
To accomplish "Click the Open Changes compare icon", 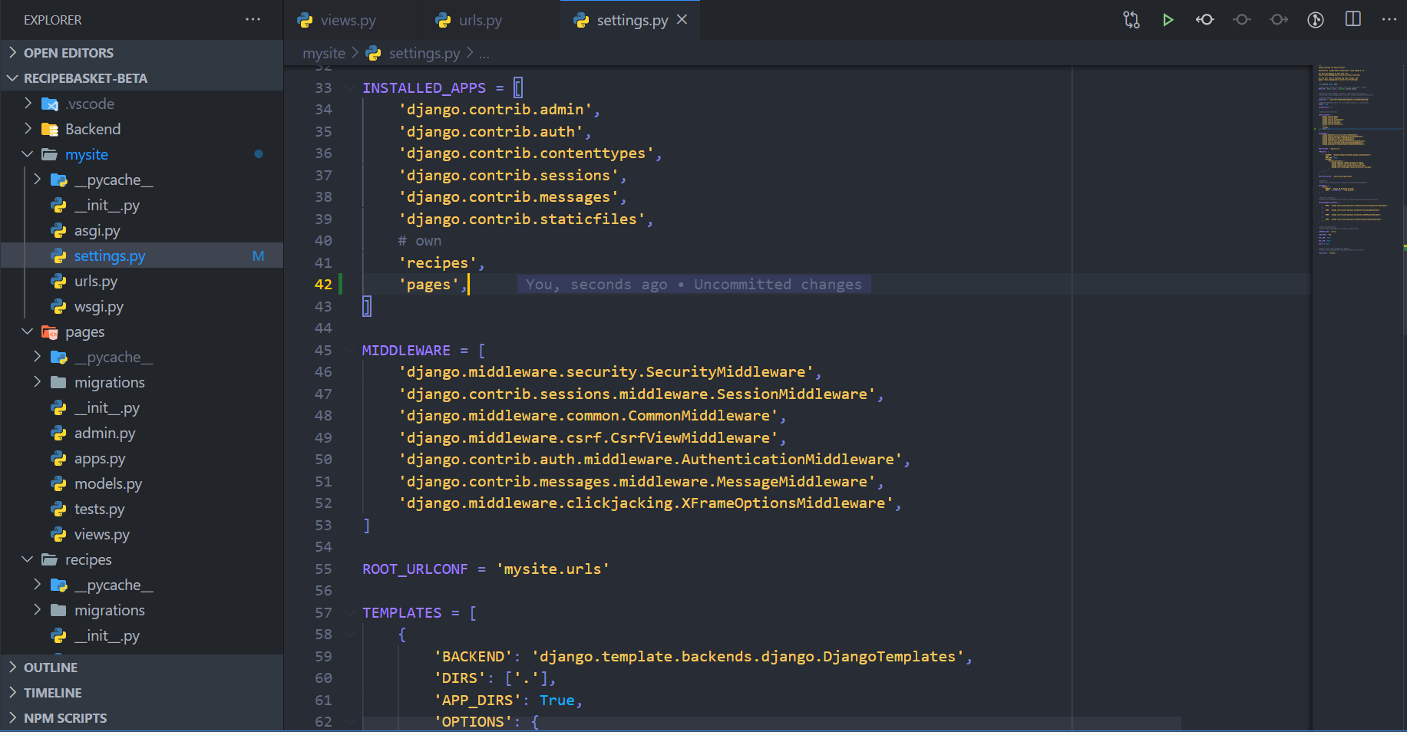I will tap(1131, 20).
